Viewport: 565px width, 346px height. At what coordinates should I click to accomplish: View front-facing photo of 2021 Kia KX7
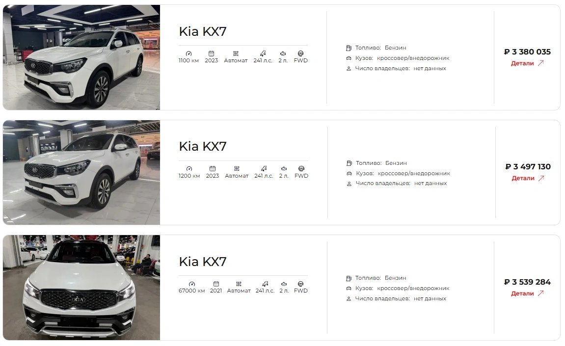tap(81, 288)
